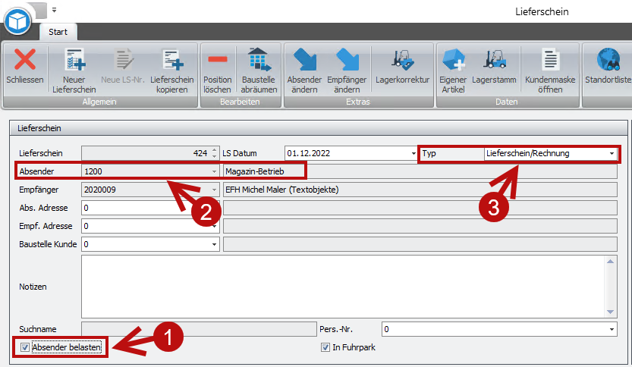Open Lagerstamm forklift icon
The height and width of the screenshot is (367, 632).
(494, 60)
